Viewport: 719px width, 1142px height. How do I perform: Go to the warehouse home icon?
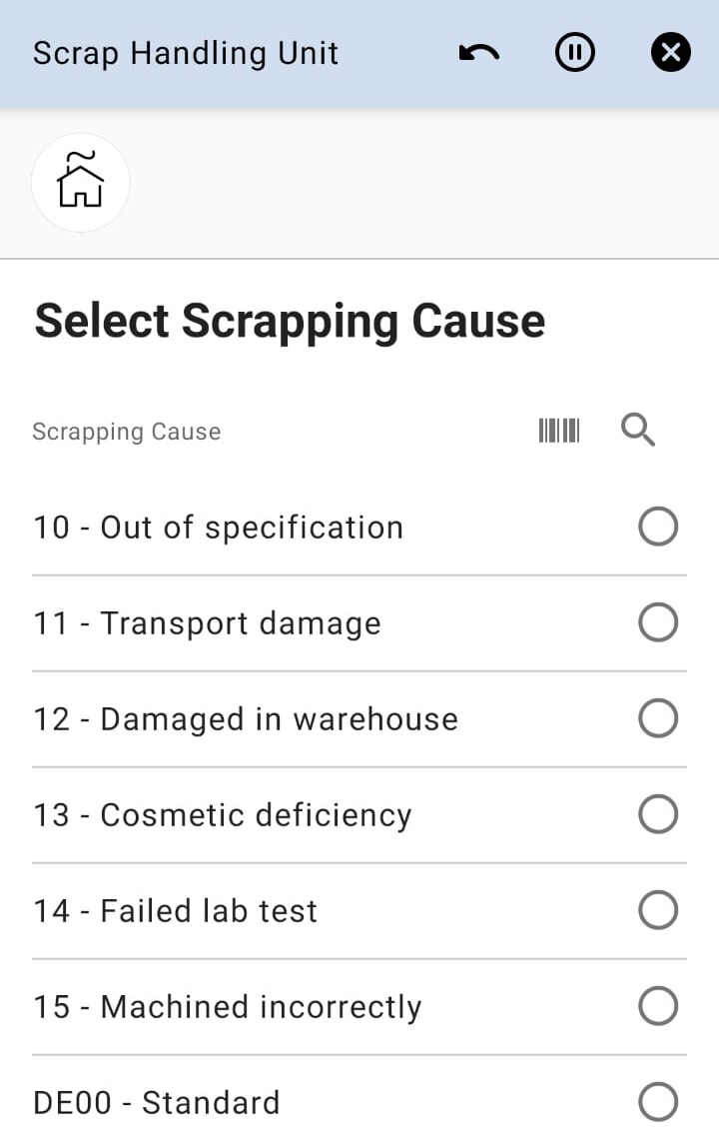81,182
